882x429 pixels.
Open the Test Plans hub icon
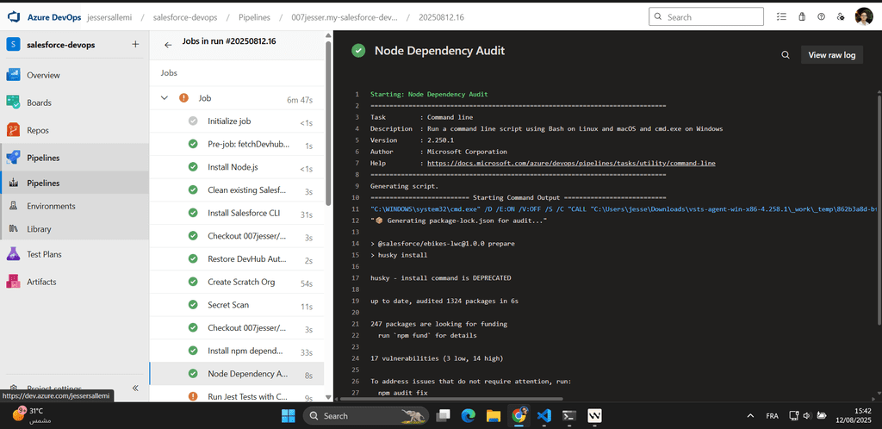click(14, 254)
